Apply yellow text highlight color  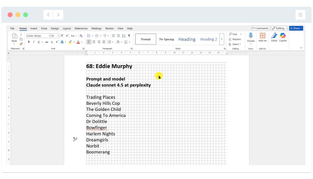(70, 42)
